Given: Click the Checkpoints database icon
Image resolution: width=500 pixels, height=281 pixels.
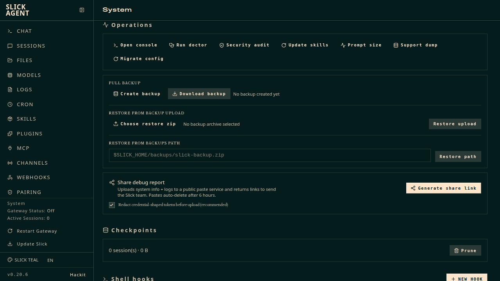Looking at the screenshot, I should 105,230.
